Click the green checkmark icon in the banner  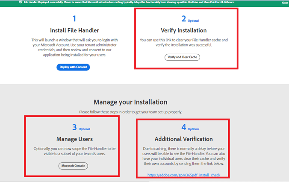(21, 2)
